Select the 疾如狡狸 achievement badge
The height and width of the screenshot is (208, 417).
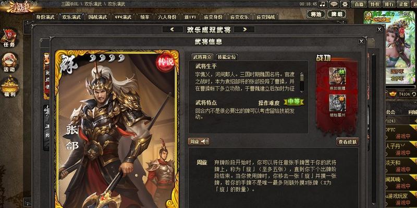[337, 79]
